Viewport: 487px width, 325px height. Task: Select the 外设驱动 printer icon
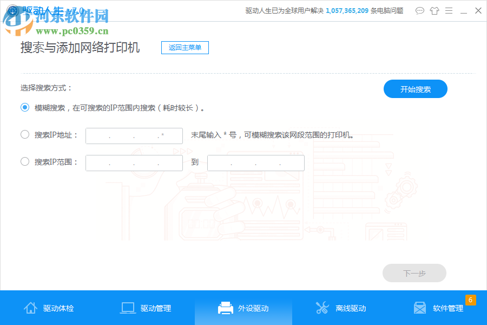(x=225, y=307)
